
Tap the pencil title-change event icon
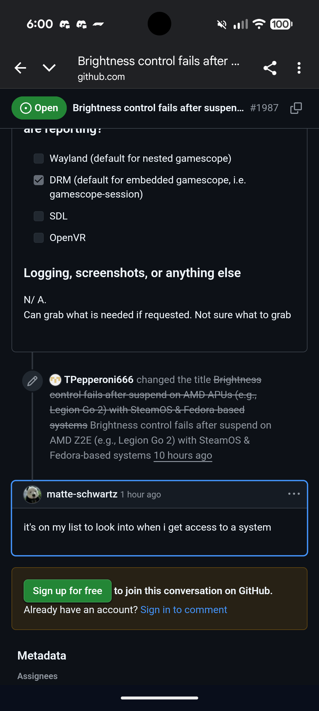coord(32,381)
